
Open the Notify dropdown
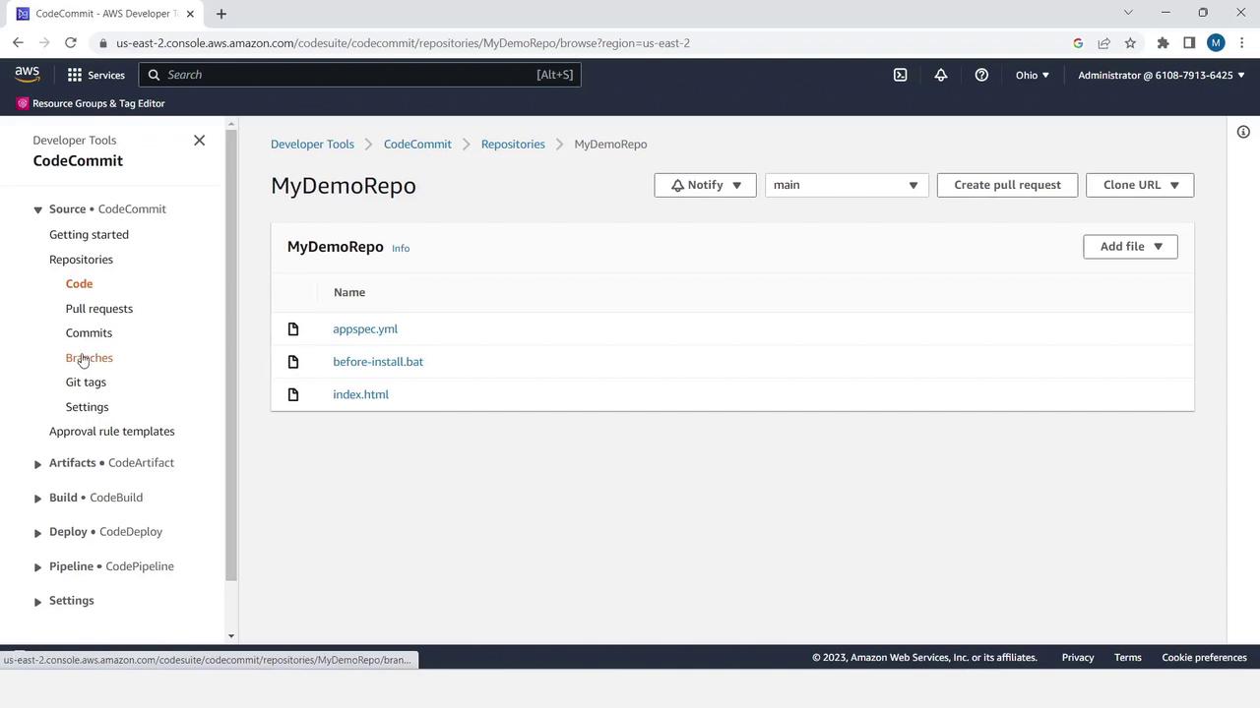[705, 185]
